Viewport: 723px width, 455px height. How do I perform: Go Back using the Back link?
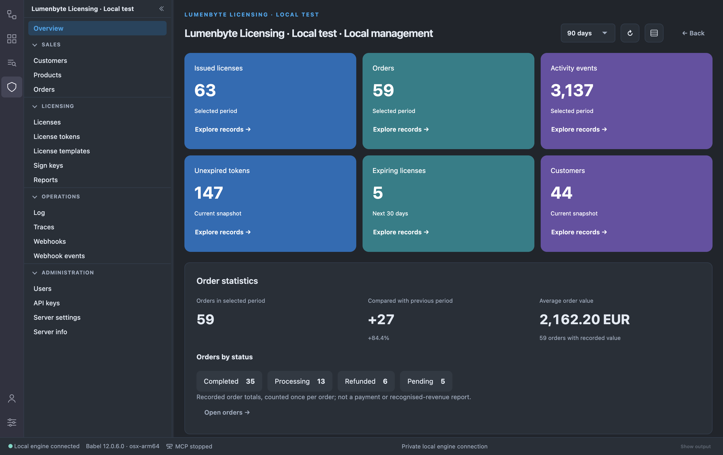point(693,33)
